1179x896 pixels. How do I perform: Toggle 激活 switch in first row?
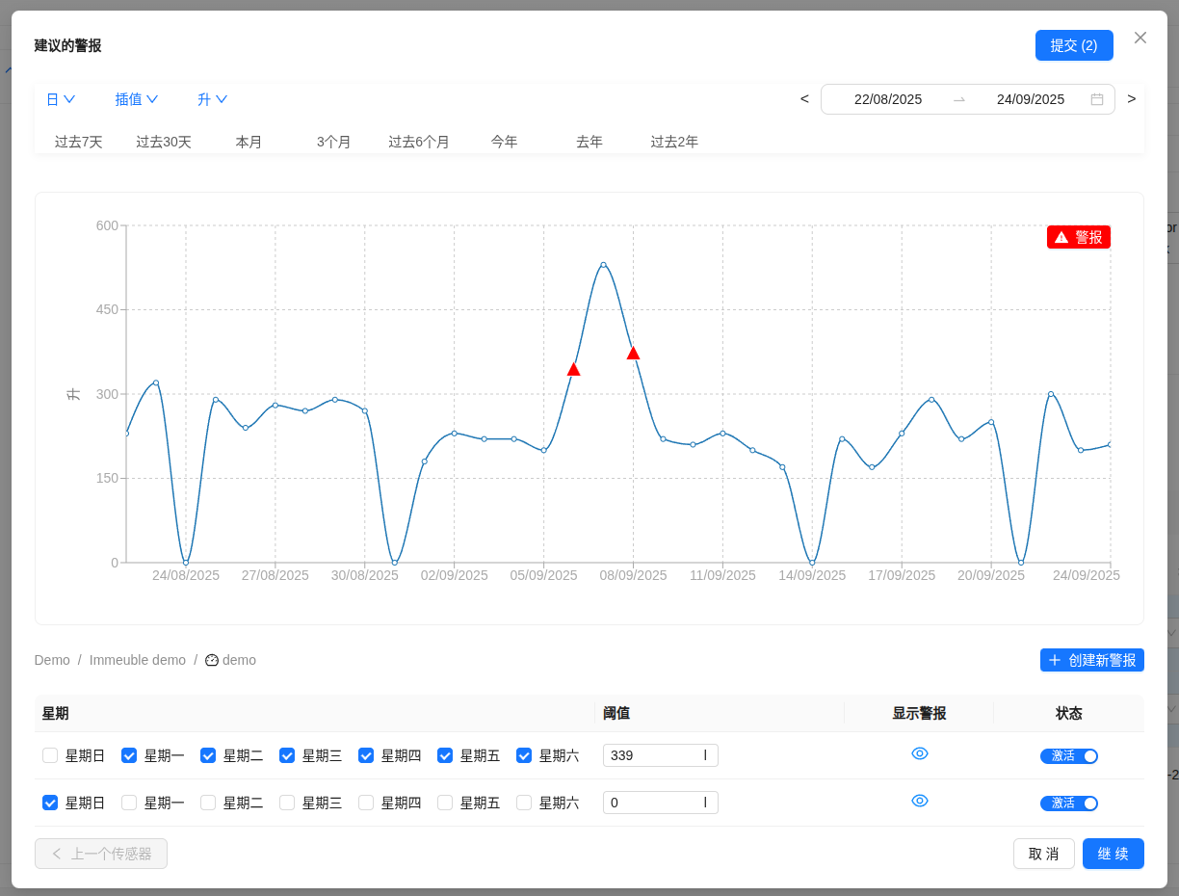pos(1068,756)
